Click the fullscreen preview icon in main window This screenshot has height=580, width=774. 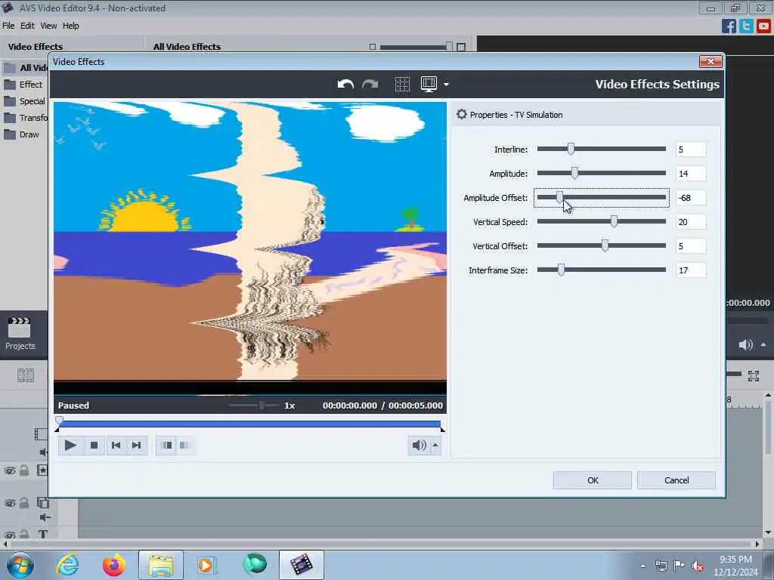point(754,376)
